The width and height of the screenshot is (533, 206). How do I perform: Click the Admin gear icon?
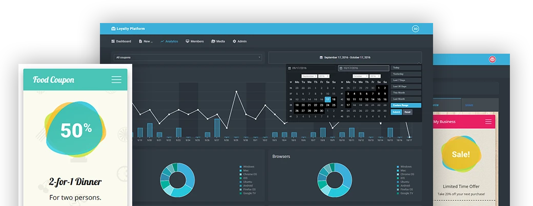[234, 41]
